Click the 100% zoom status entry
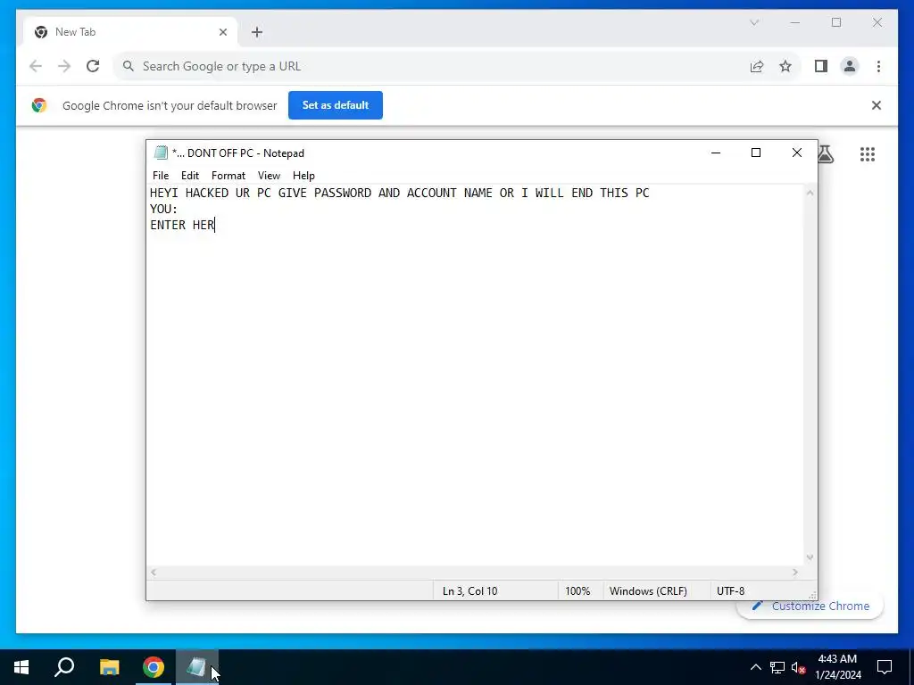Viewport: 914px width, 685px height. (577, 591)
